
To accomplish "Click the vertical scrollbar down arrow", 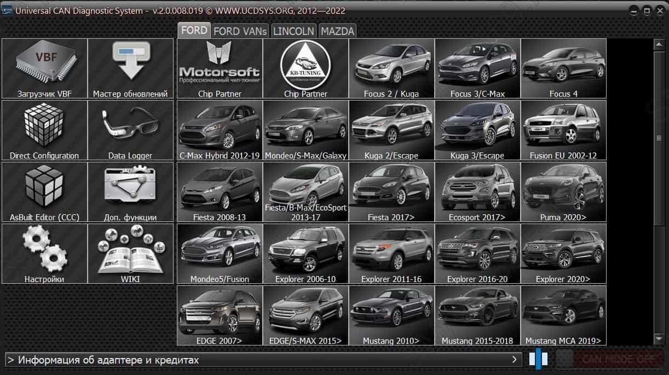I will tap(659, 339).
